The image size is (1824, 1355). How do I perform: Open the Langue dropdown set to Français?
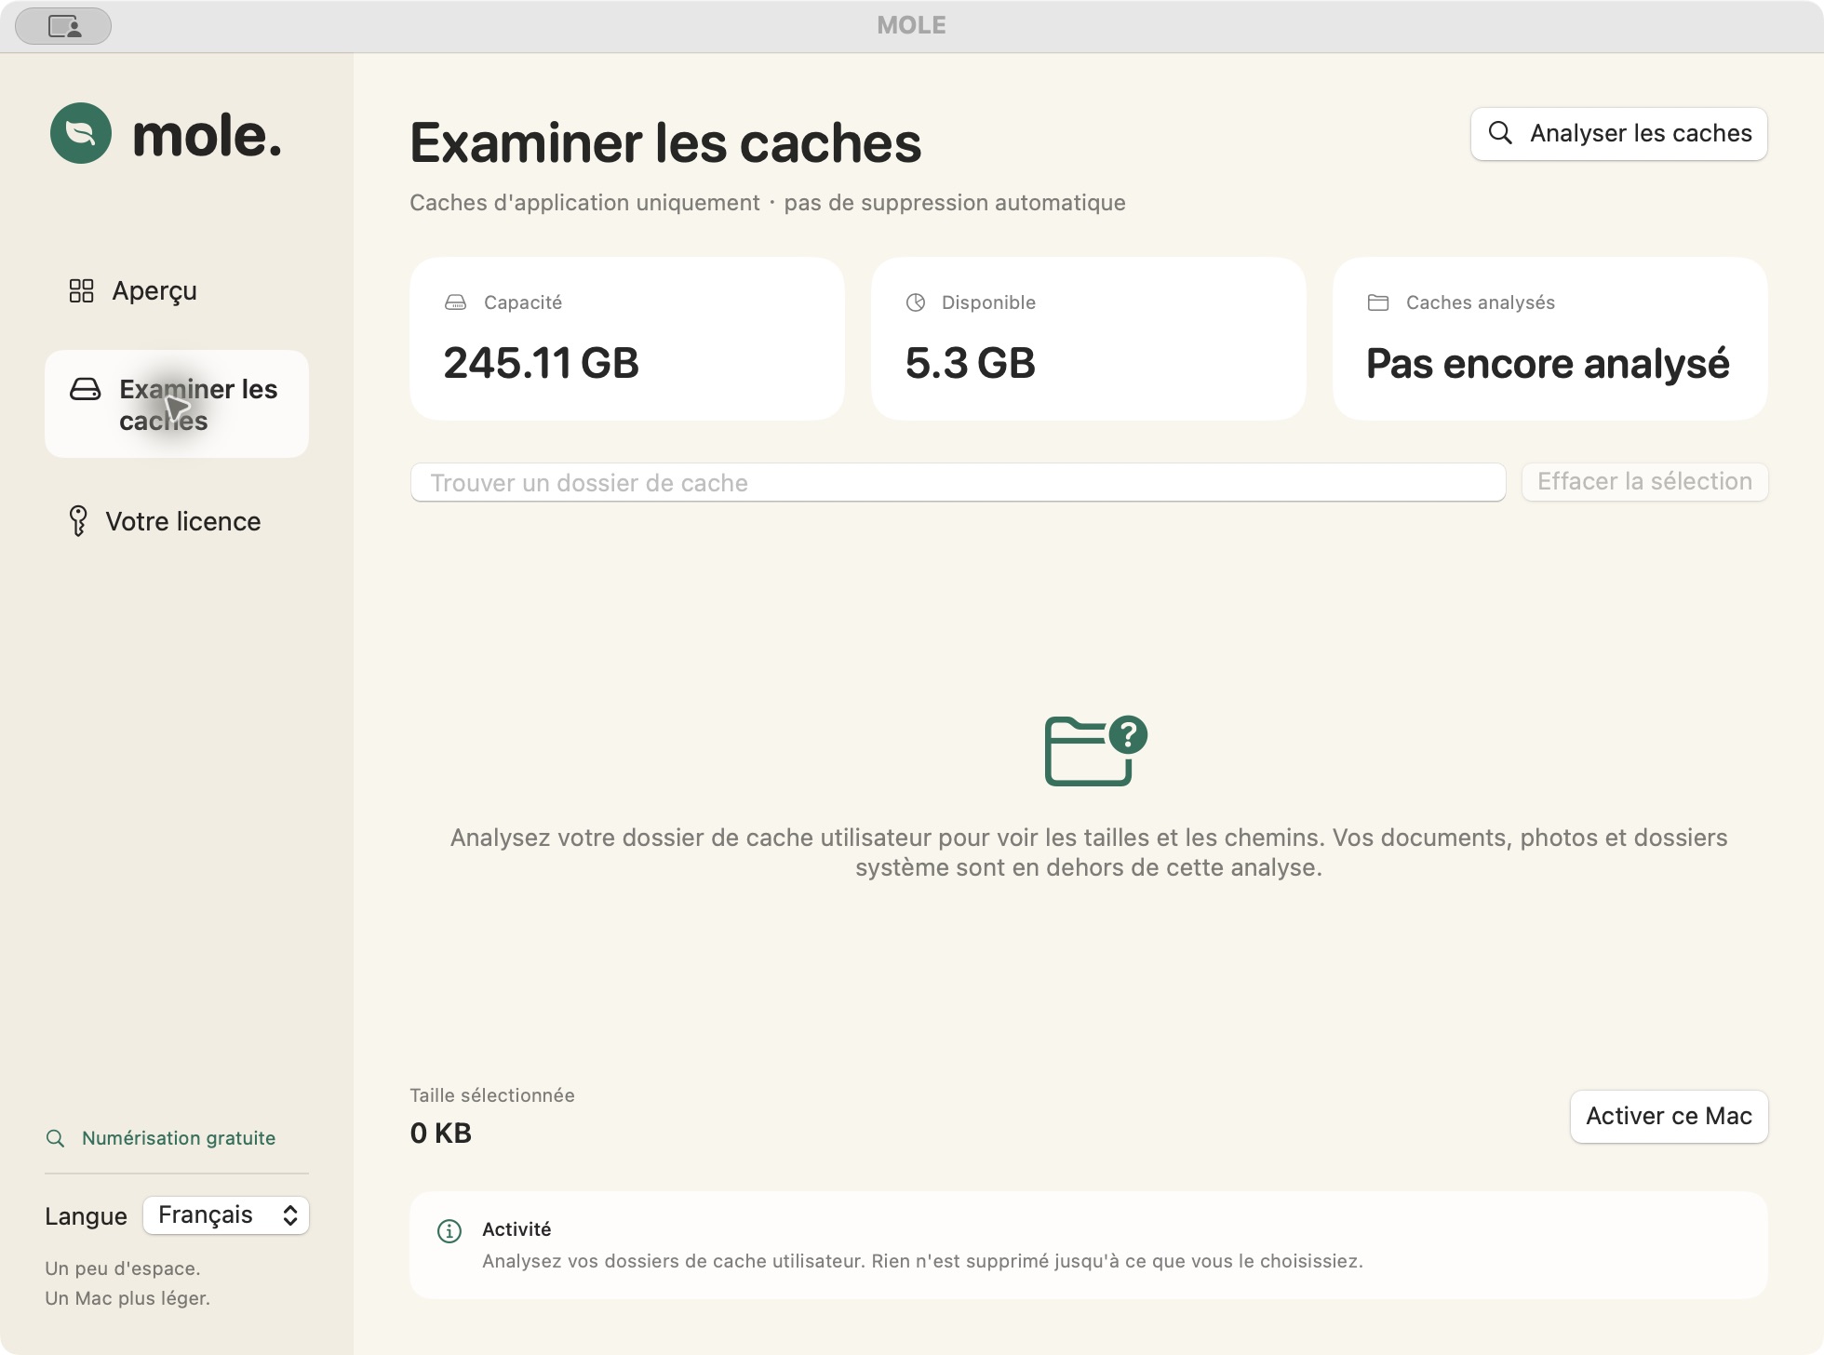tap(226, 1215)
